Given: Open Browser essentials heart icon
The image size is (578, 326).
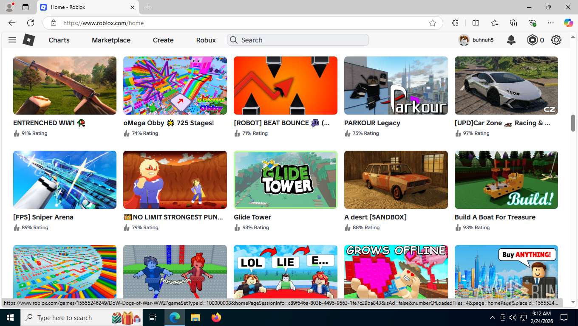Looking at the screenshot, I should (x=532, y=23).
